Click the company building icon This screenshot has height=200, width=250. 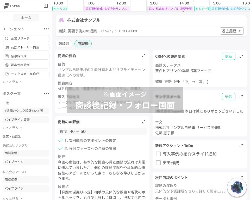pyautogui.click(x=61, y=20)
